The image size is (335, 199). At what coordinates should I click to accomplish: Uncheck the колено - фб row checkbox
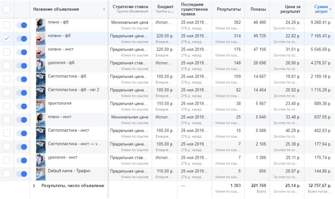tap(7, 39)
